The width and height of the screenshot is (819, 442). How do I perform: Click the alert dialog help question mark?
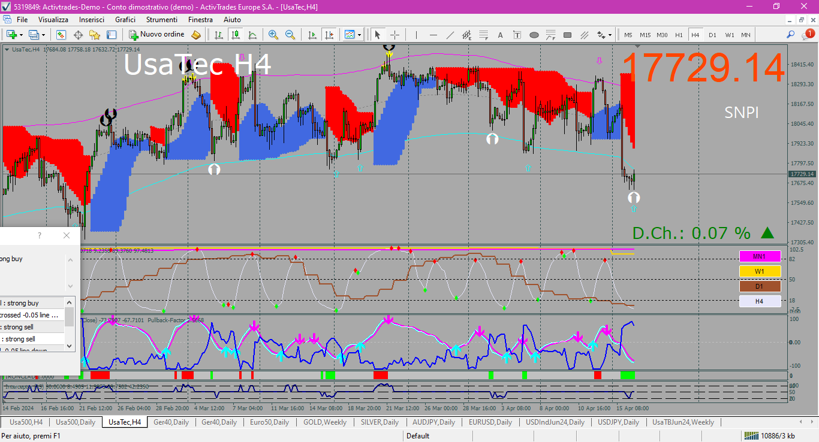point(40,235)
